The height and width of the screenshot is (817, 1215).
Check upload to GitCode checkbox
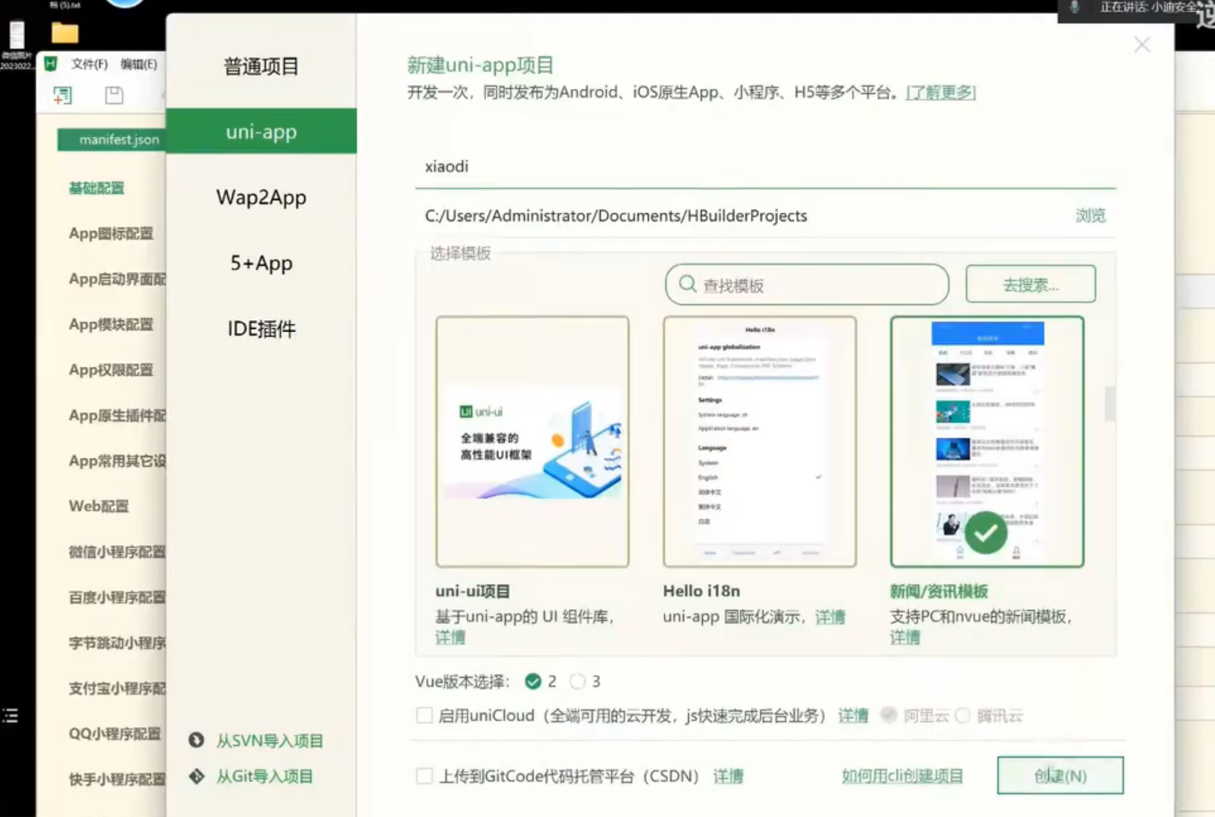(x=424, y=776)
